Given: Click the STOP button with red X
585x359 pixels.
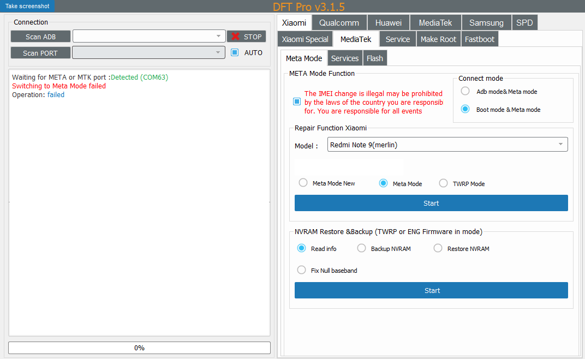Looking at the screenshot, I should [246, 37].
